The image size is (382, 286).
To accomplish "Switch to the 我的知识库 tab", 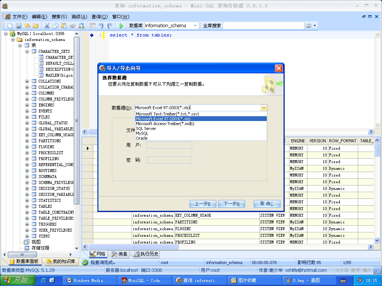I will [x=61, y=261].
